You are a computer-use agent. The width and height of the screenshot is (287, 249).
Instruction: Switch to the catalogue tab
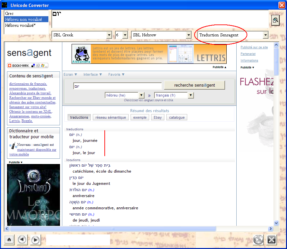177,117
